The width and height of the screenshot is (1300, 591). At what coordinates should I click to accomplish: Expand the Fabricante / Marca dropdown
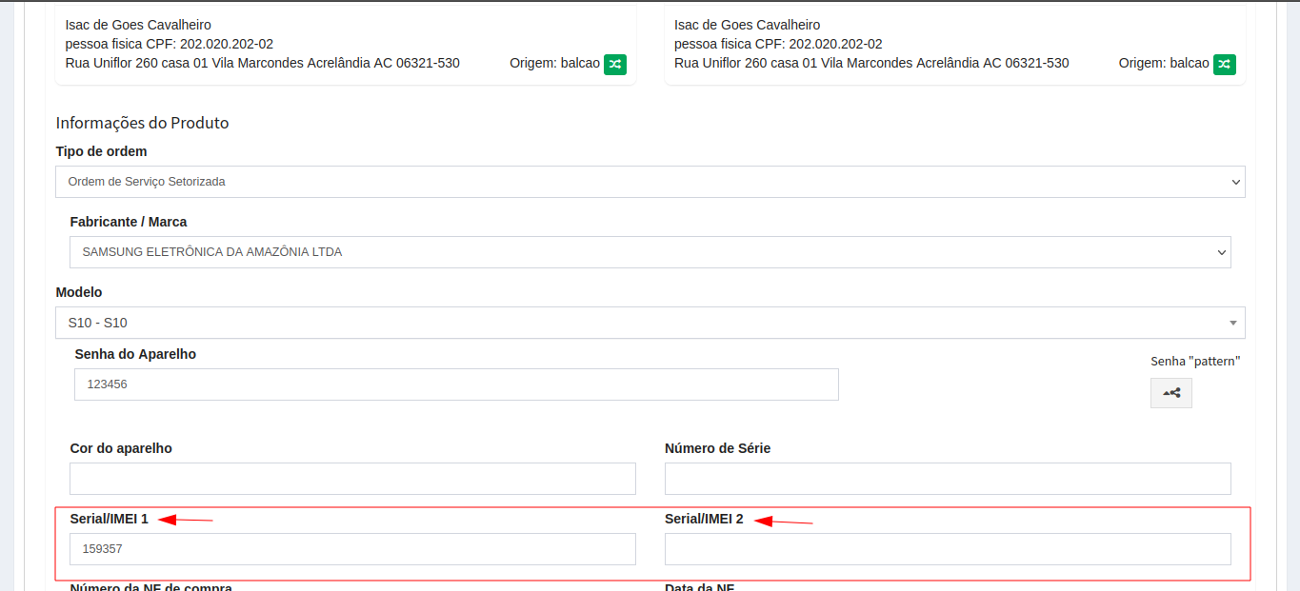pos(650,252)
